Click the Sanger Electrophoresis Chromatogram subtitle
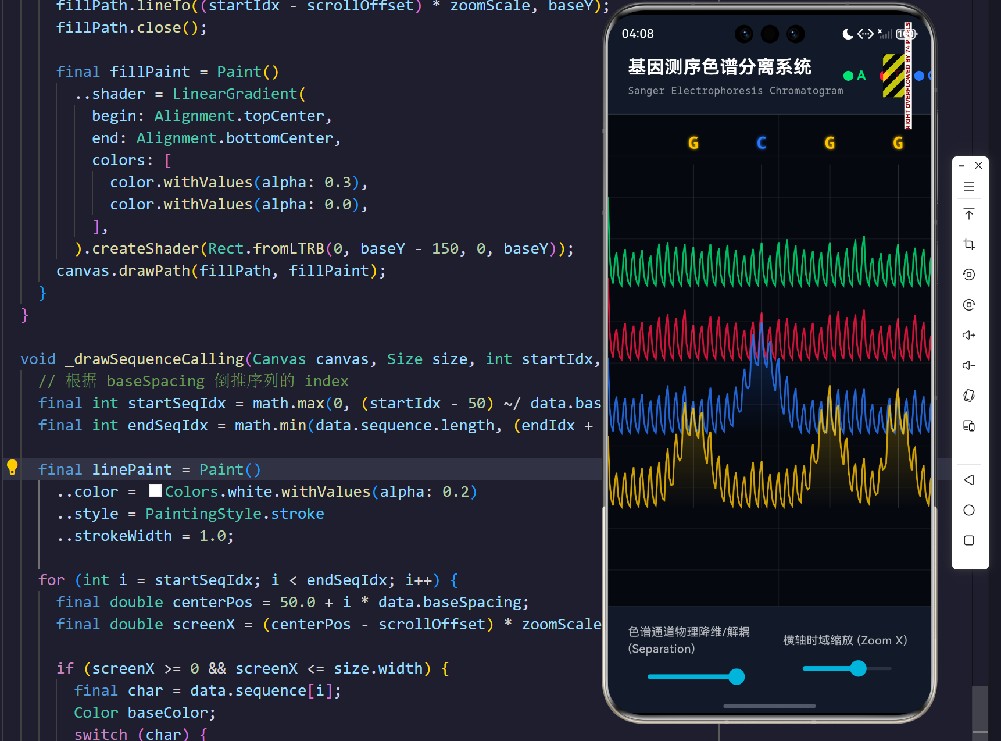Viewport: 1001px width, 741px height. click(x=735, y=91)
